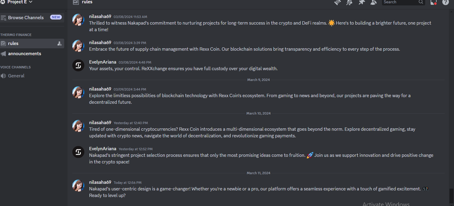Viewport: 454px width, 206px height.
Task: Open the Threads icon in header
Action: [338, 2]
